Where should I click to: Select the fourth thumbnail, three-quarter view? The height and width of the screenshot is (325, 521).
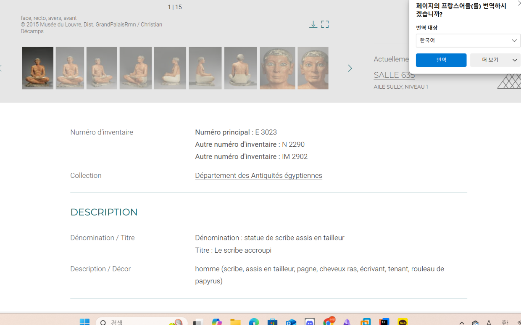click(x=135, y=68)
